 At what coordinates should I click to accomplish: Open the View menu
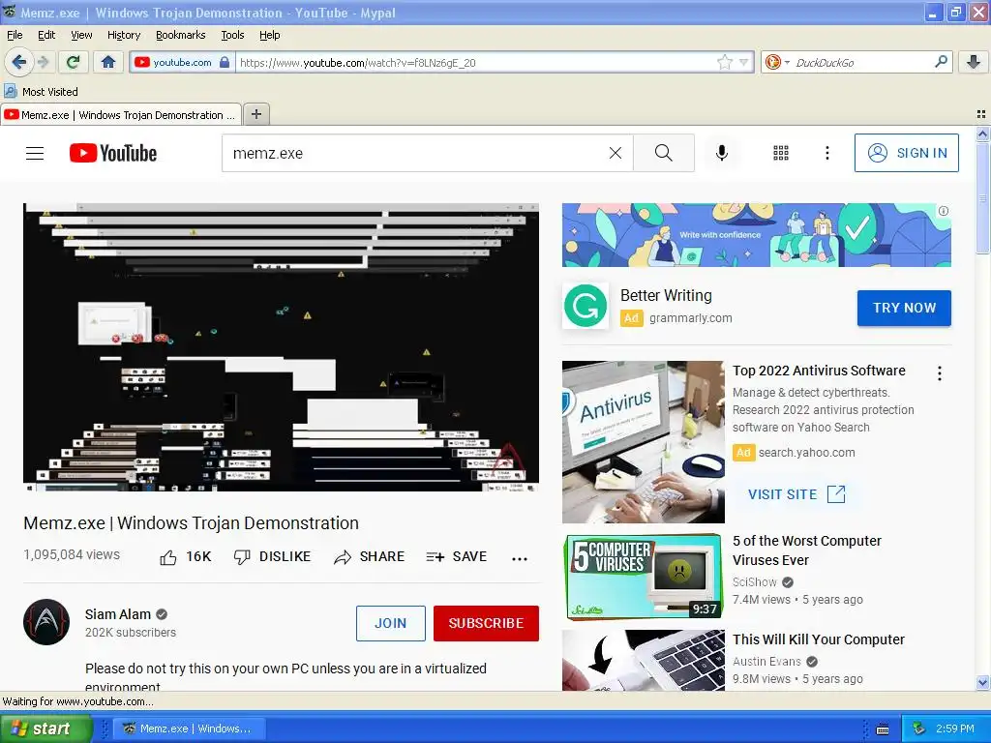(81, 35)
